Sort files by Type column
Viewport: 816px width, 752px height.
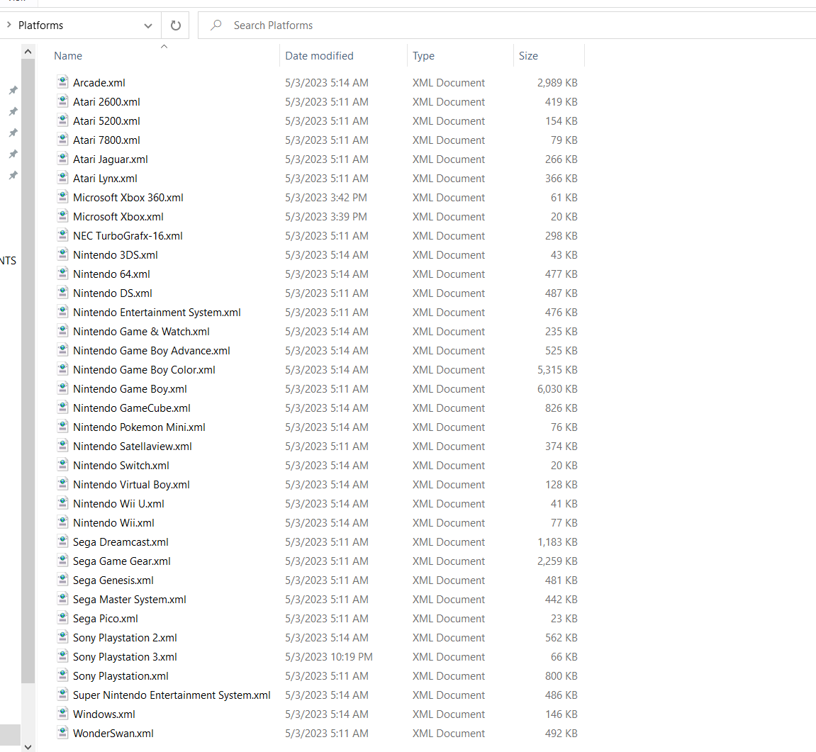click(424, 56)
